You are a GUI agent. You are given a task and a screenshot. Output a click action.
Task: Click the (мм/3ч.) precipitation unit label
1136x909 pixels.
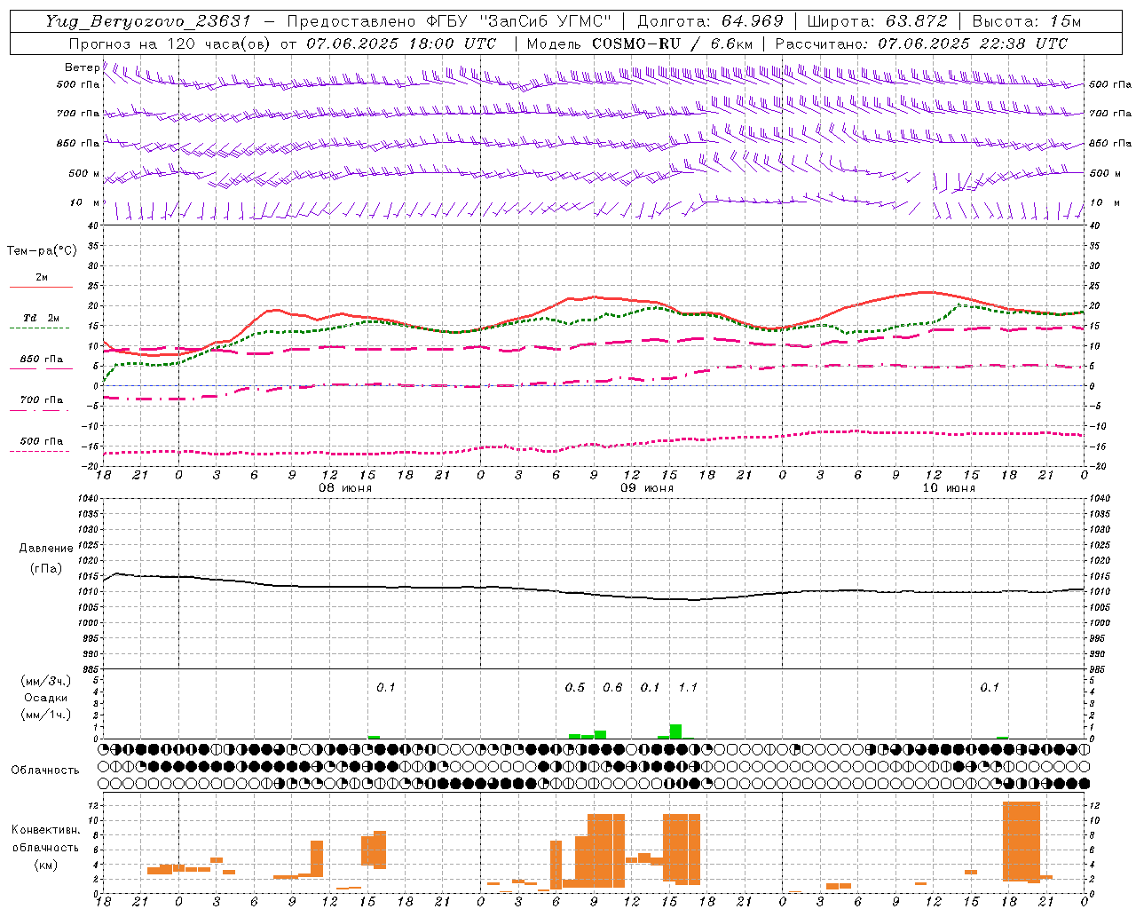pos(46,681)
